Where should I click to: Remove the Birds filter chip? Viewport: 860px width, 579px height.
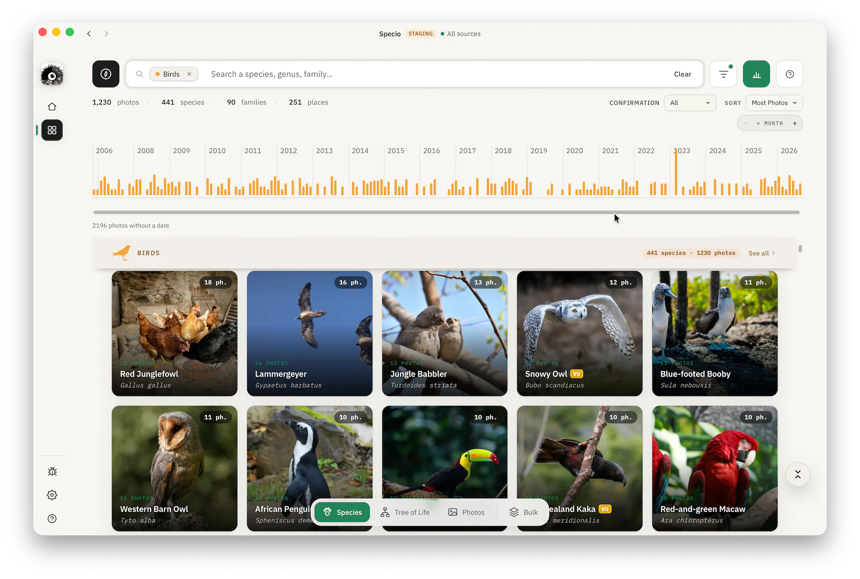pyautogui.click(x=189, y=74)
